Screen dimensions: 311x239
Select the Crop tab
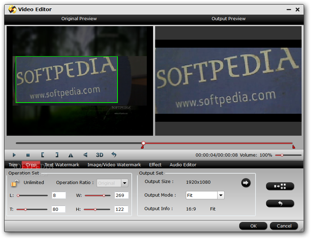[x=31, y=165]
